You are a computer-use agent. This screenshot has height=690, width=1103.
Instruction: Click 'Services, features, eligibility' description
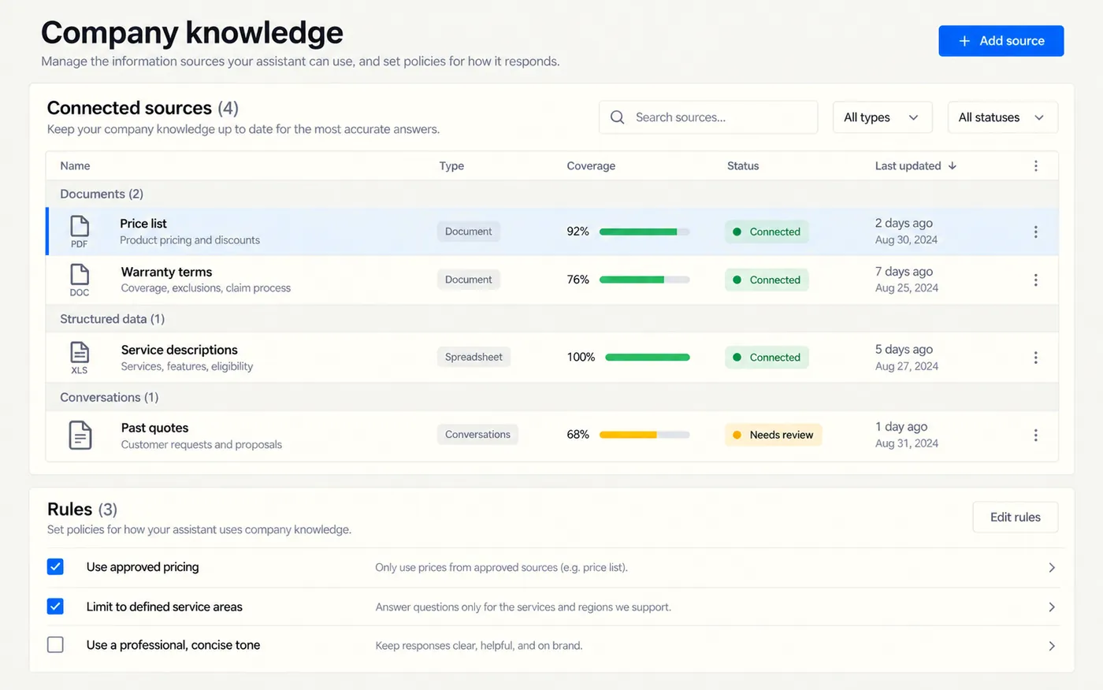point(187,366)
